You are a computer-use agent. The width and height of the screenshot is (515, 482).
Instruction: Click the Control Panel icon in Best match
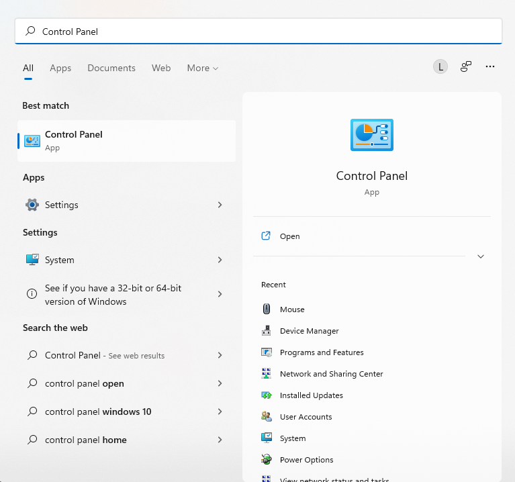click(x=32, y=141)
